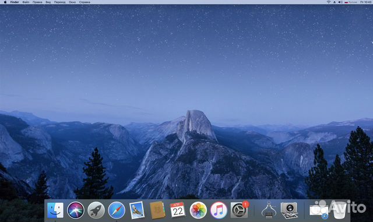Viewport: 373px width, 222px height.
Task: Open System Preferences with badge
Action: pos(240,210)
